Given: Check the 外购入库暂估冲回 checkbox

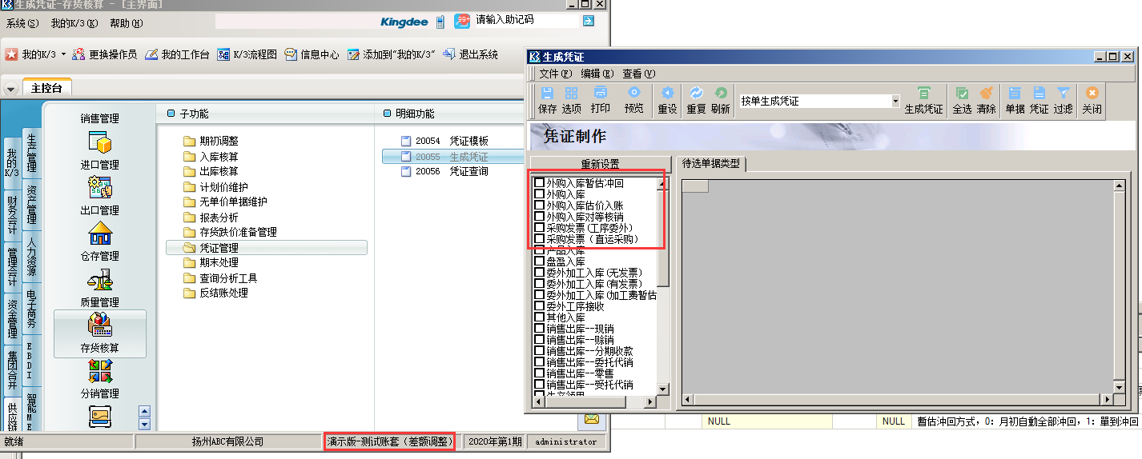Looking at the screenshot, I should point(540,183).
